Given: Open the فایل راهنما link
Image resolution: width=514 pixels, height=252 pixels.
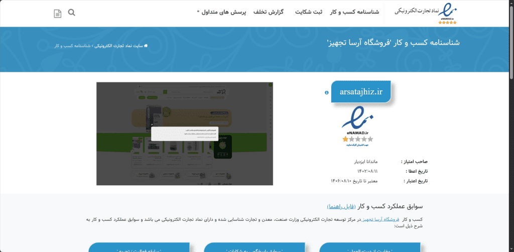Looking at the screenshot, I should click(341, 206).
